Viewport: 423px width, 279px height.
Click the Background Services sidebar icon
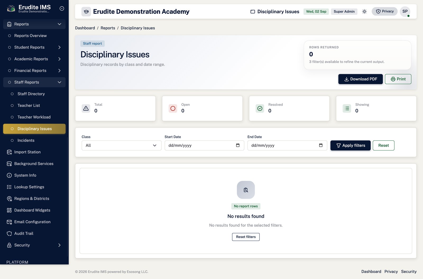point(9,164)
